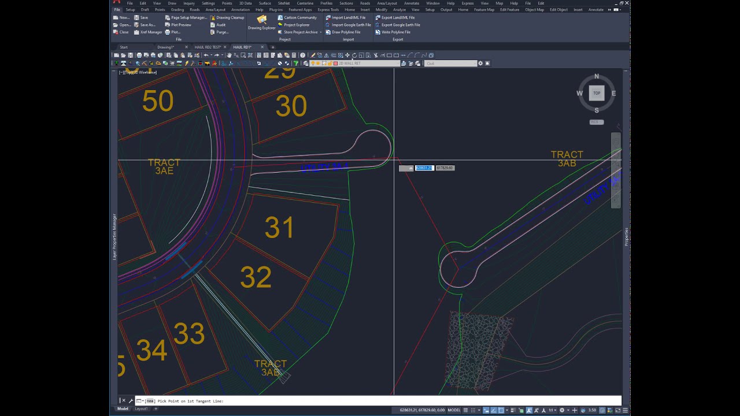Click Save As... button
The image size is (740, 416).
pos(145,25)
